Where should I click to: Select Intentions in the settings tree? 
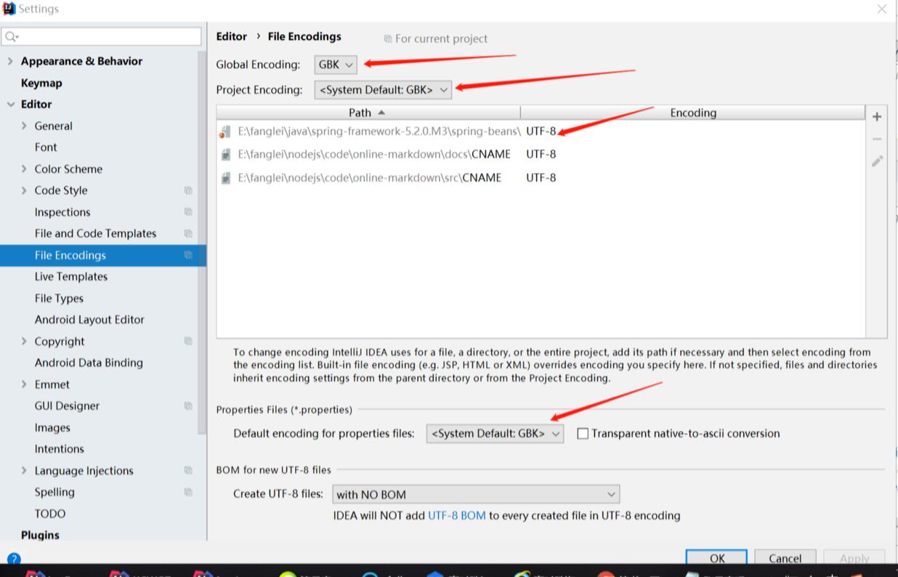59,449
